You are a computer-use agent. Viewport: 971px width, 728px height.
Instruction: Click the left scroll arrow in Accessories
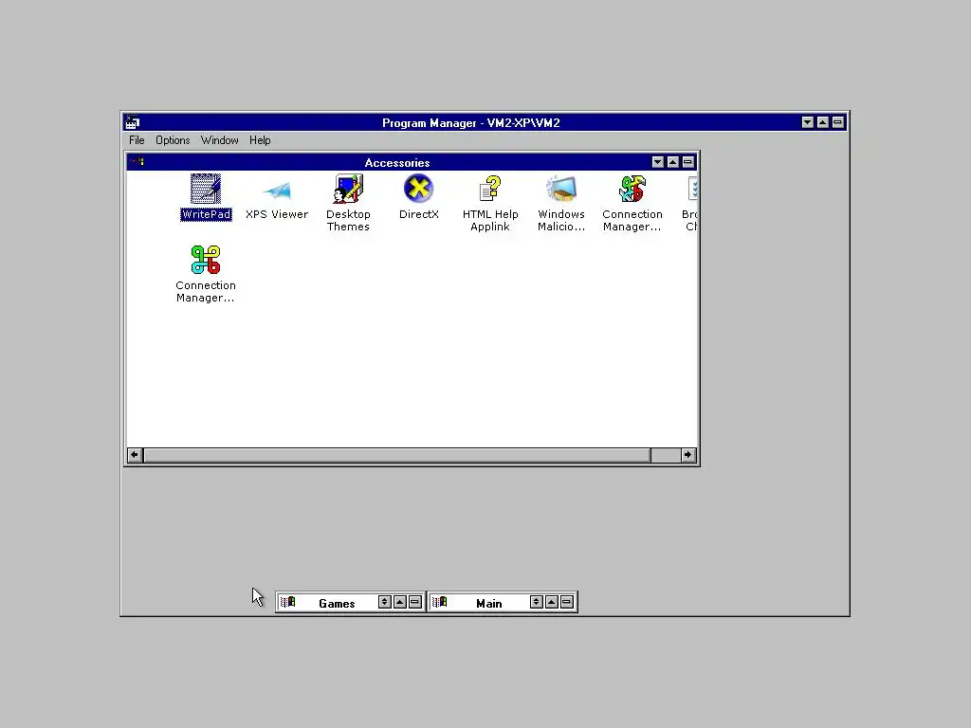click(x=135, y=455)
